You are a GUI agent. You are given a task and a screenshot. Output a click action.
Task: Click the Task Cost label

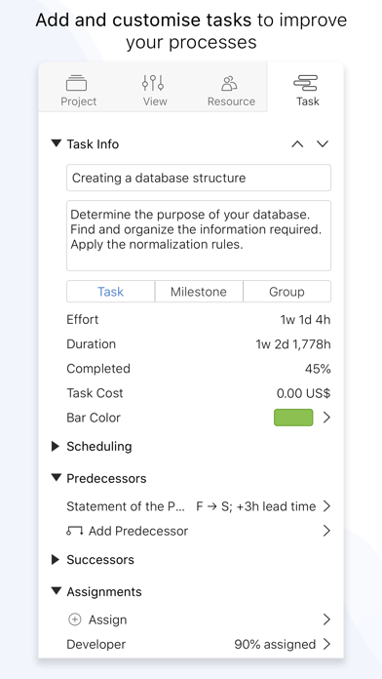[x=95, y=393]
